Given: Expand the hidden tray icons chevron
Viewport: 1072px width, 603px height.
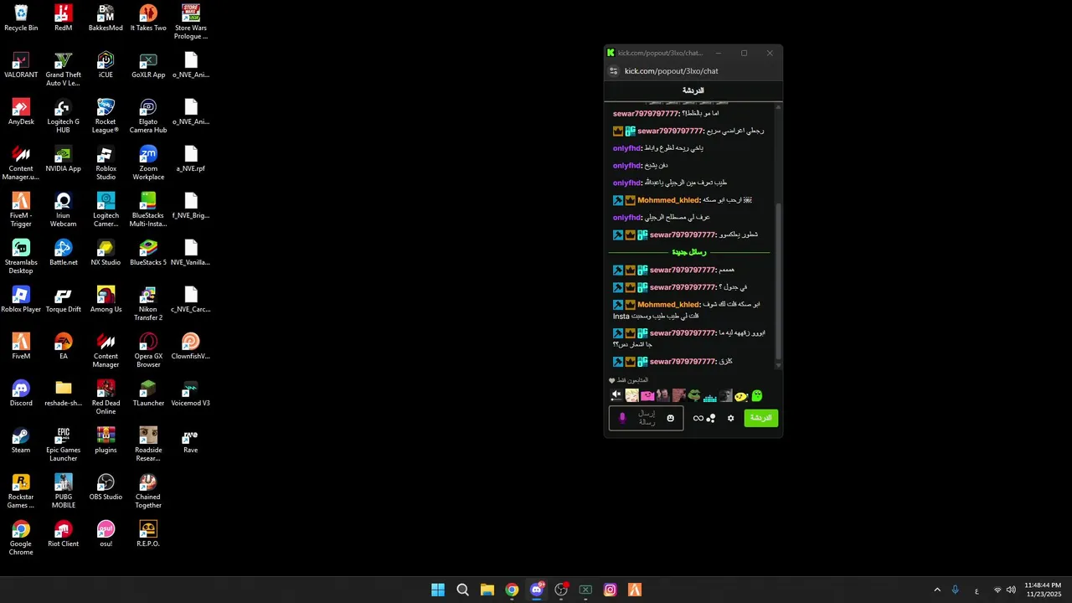Looking at the screenshot, I should 937,590.
